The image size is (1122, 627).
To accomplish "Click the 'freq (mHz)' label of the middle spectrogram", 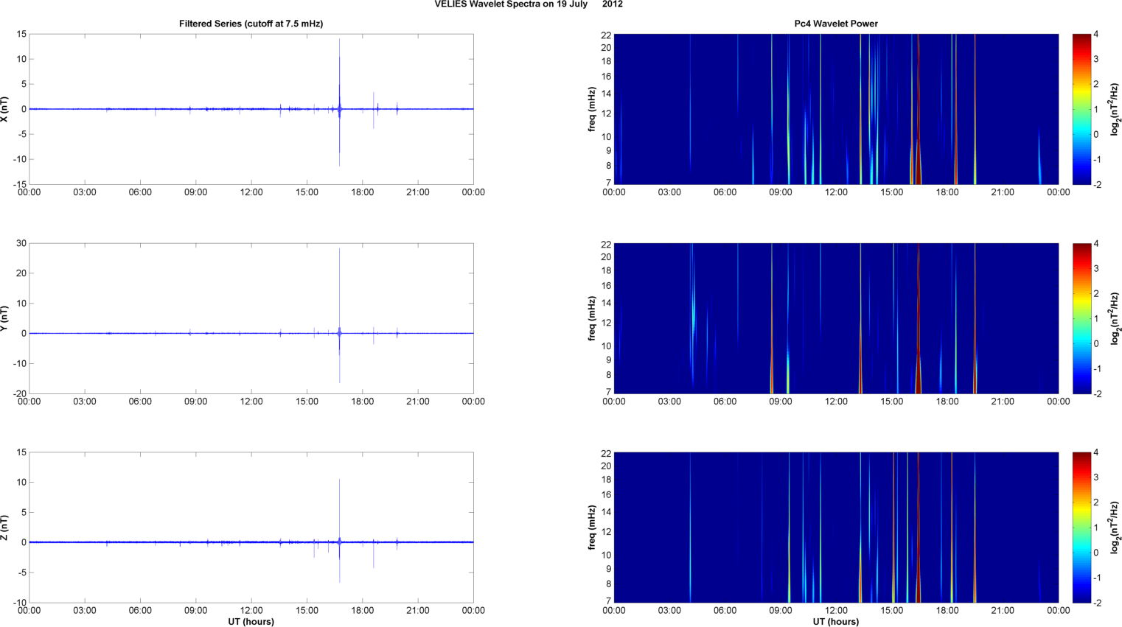I will pos(591,318).
